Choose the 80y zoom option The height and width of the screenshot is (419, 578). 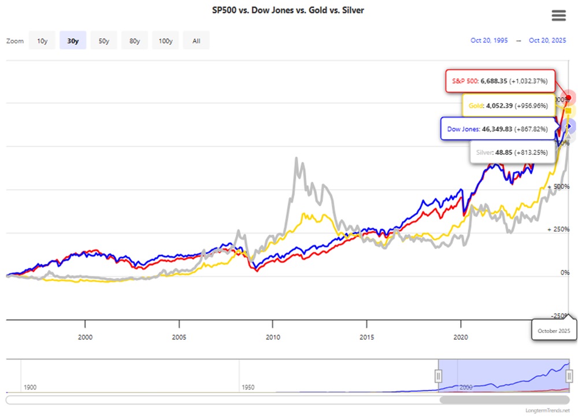coord(135,41)
